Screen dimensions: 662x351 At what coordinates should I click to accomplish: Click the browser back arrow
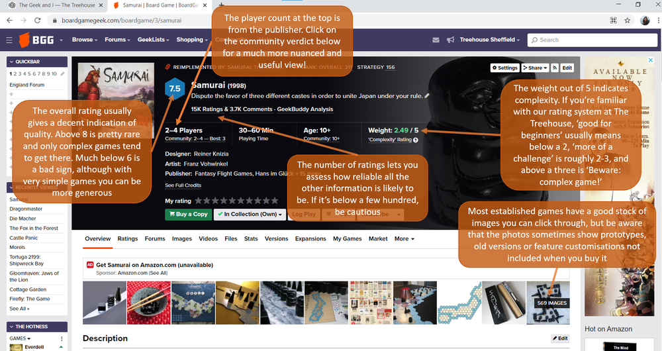click(9, 21)
